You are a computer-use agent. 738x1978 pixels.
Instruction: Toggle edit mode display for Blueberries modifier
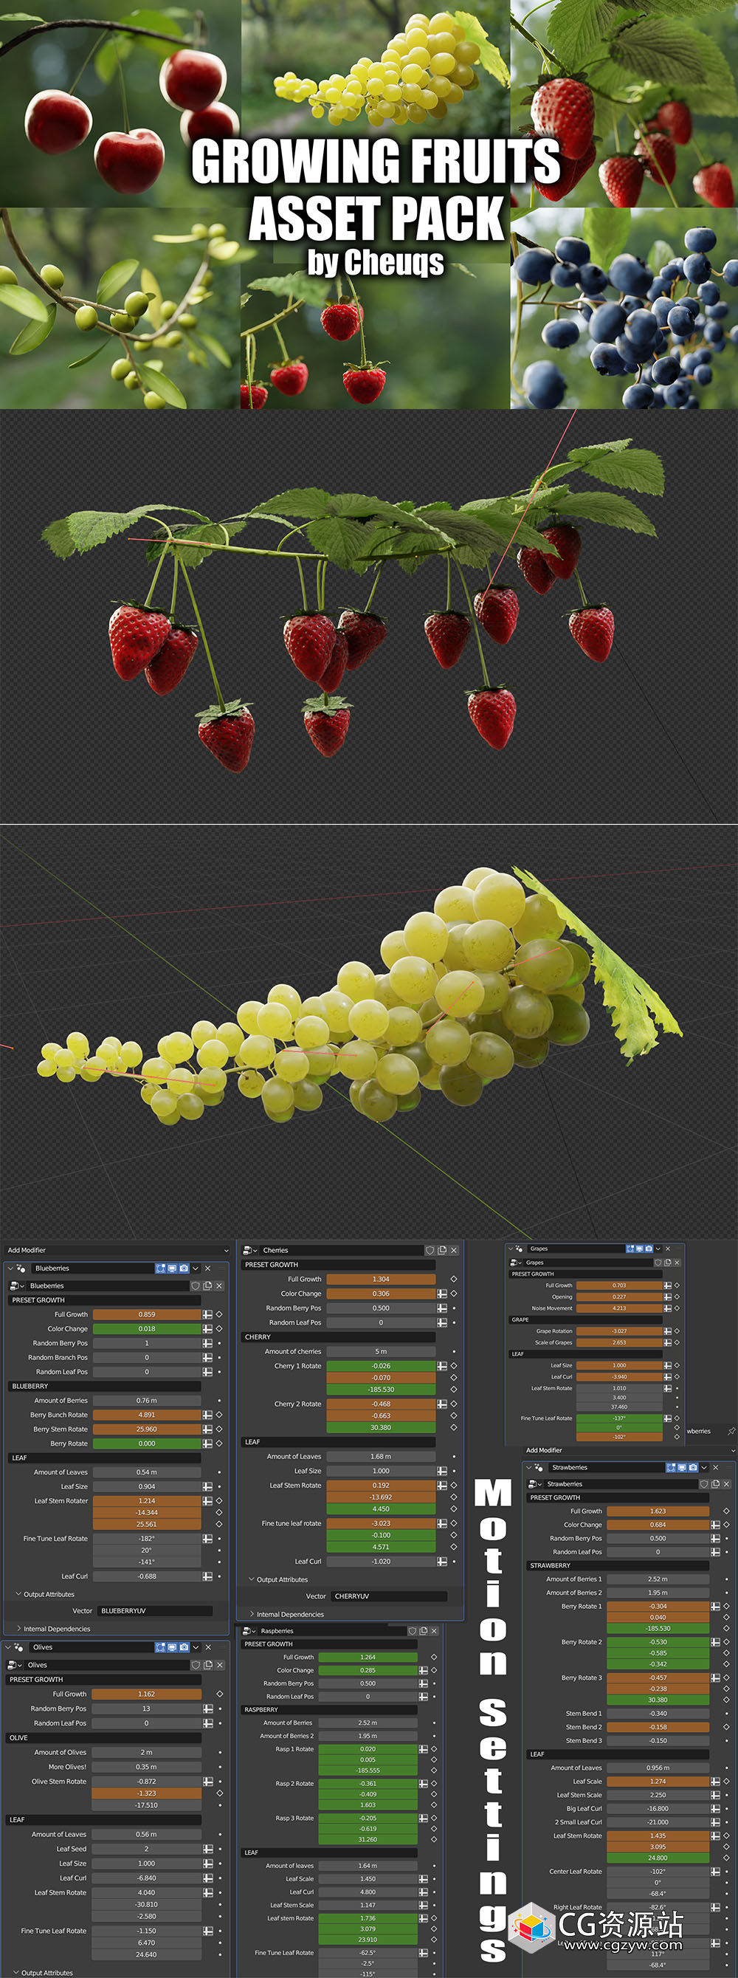pos(161,1268)
